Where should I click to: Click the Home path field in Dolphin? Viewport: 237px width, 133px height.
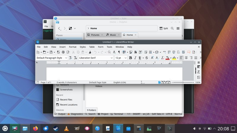tap(122, 28)
